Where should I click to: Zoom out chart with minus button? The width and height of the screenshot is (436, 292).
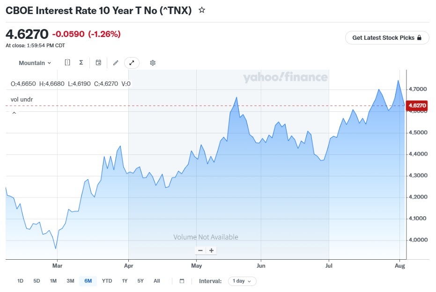click(x=200, y=251)
